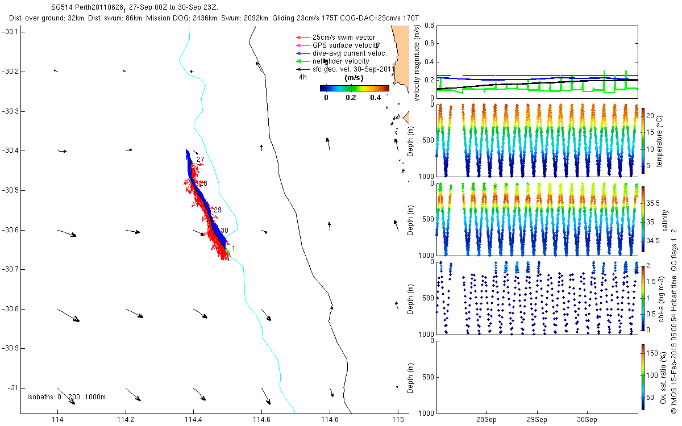This screenshot has width=682, height=426.
Task: Click the empty oxygen saturation depth panel
Action: pos(536,377)
